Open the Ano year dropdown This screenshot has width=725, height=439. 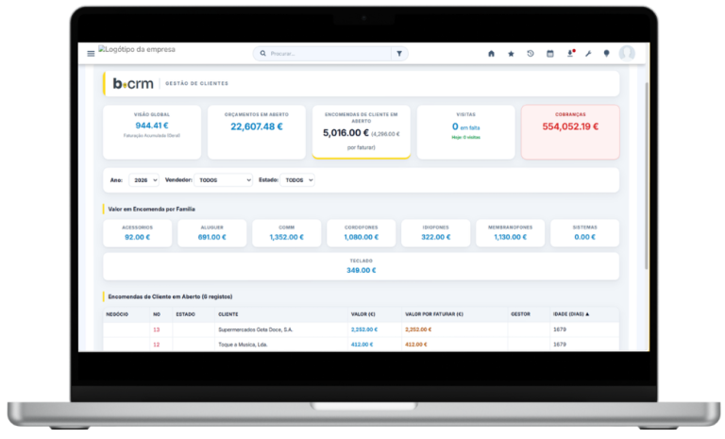[x=143, y=180]
